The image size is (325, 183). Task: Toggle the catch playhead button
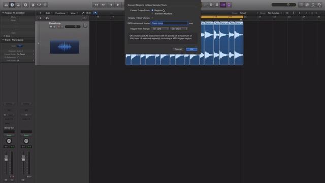[x=89, y=13]
